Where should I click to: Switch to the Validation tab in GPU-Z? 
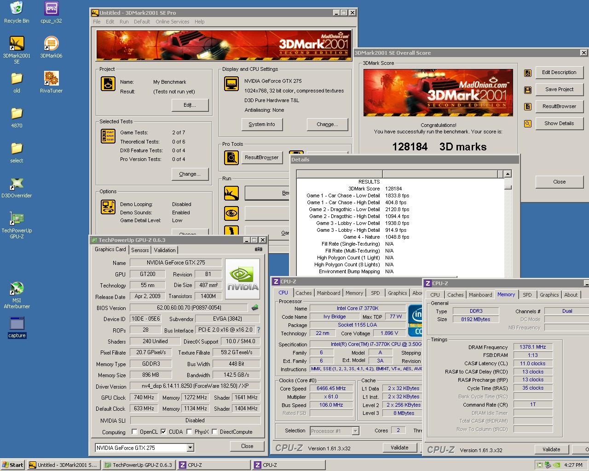(165, 250)
